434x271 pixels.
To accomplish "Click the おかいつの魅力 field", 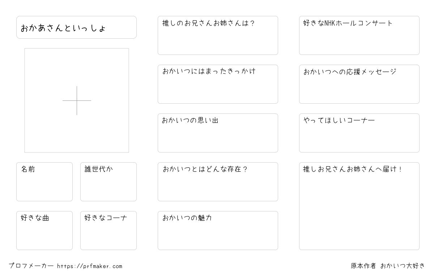I will pyautogui.click(x=218, y=231).
